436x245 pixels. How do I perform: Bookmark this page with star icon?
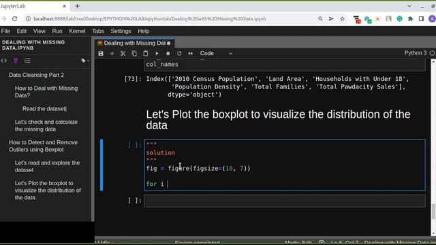tap(342, 18)
